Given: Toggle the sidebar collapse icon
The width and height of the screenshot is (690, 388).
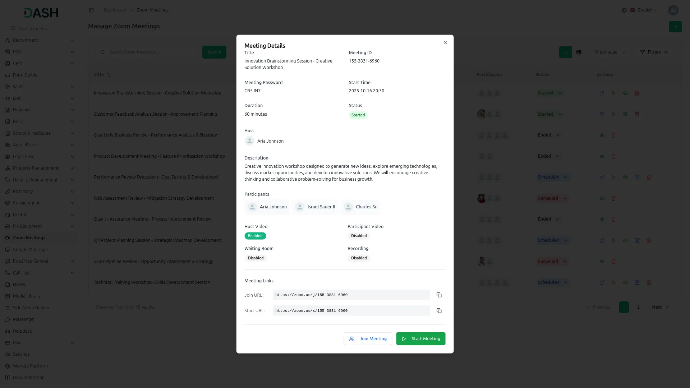Looking at the screenshot, I should click(91, 10).
